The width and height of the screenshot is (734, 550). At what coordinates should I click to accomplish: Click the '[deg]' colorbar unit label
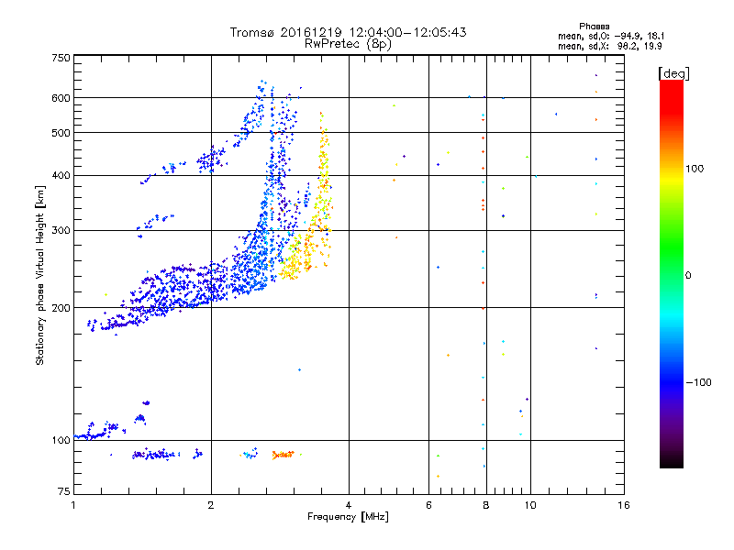point(673,73)
